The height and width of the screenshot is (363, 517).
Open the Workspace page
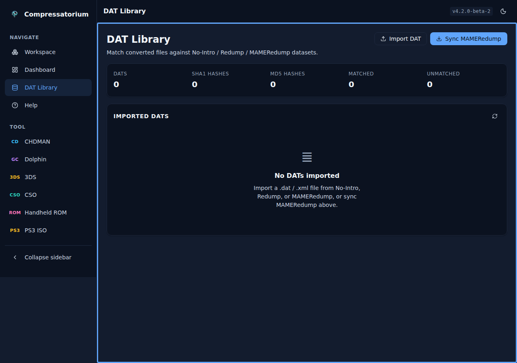[x=48, y=52]
